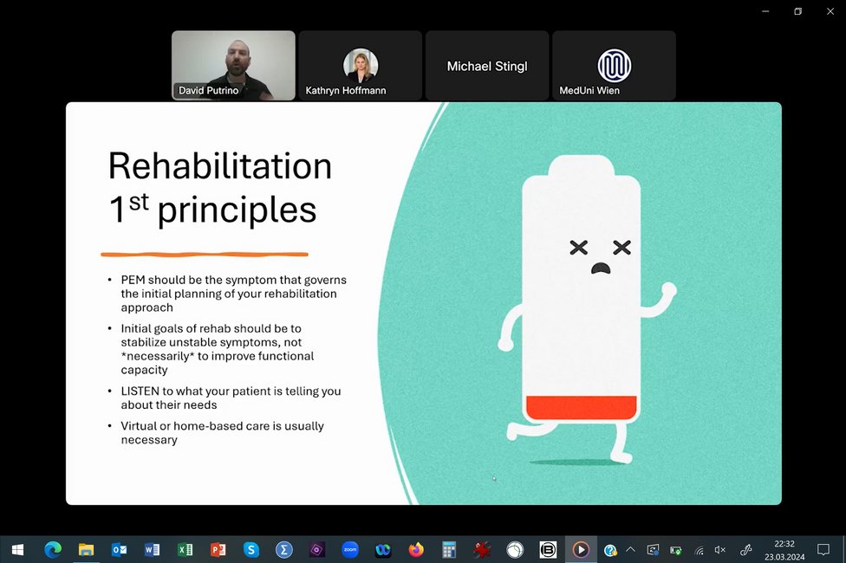Open the clock showing 22:32 and date
846x563 pixels.
coord(784,549)
